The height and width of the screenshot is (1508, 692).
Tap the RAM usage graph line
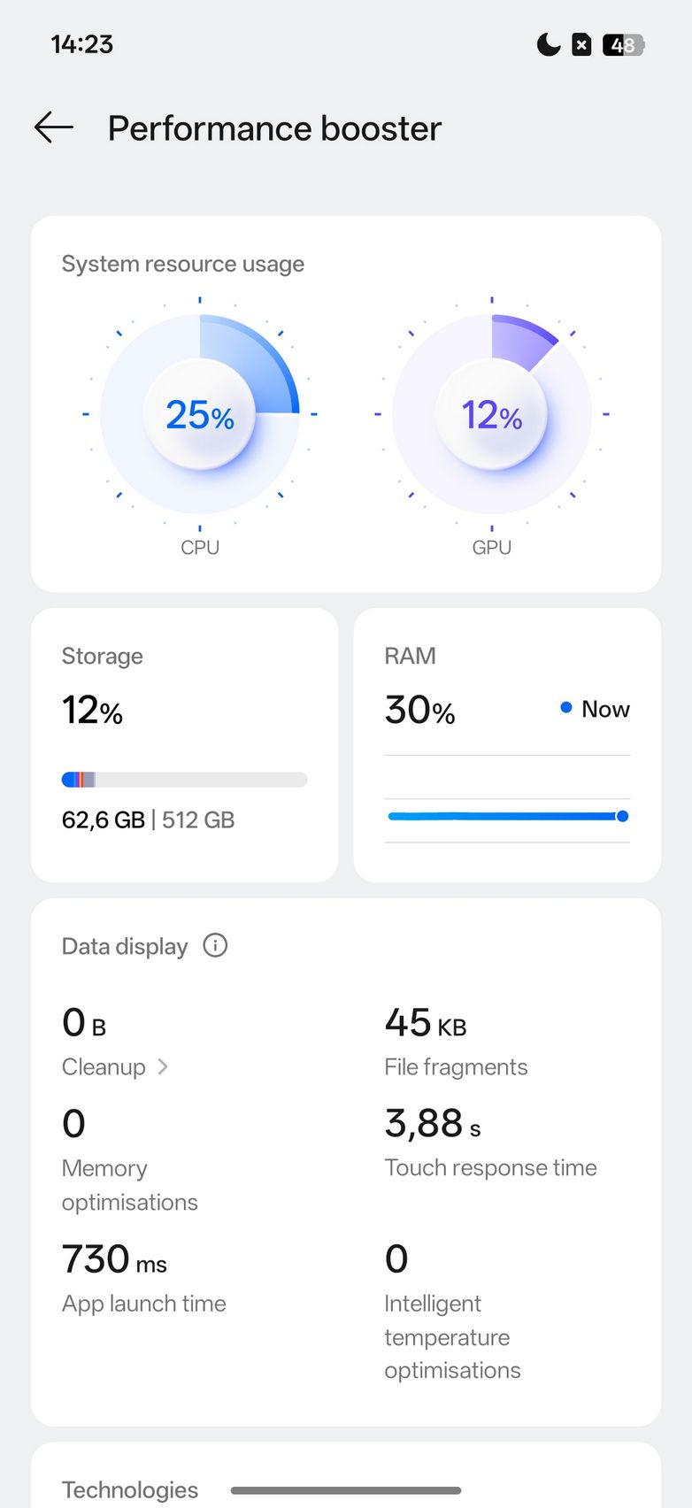(504, 816)
